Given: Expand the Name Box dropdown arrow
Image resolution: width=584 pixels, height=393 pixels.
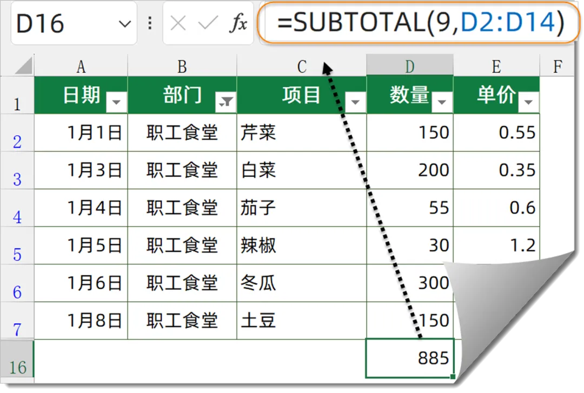Looking at the screenshot, I should point(125,24).
